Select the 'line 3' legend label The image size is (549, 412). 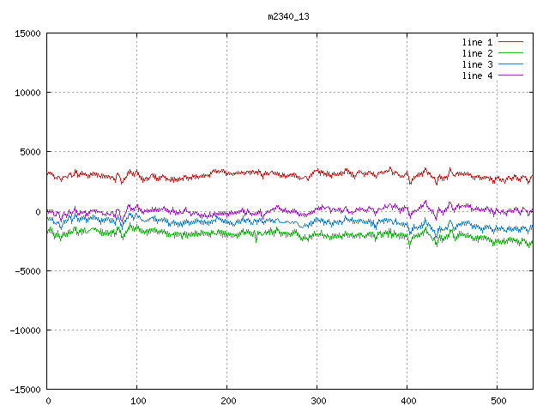[477, 64]
